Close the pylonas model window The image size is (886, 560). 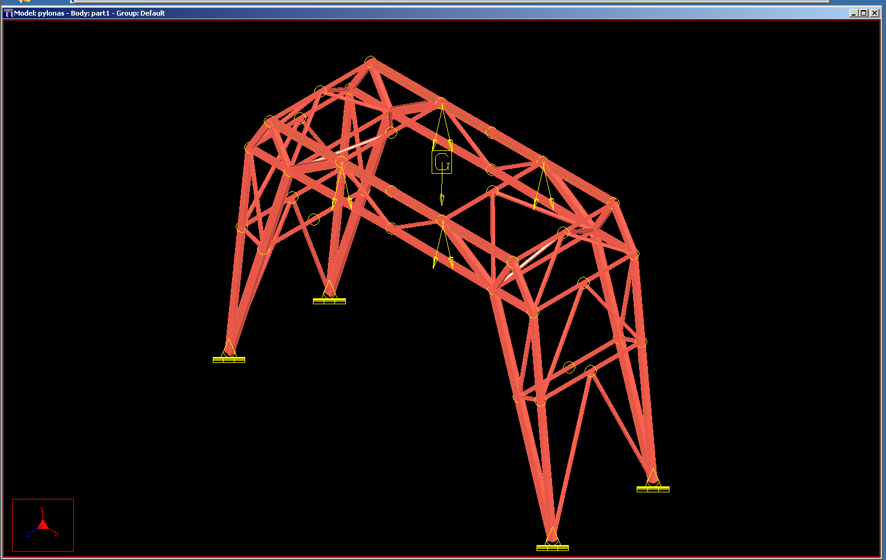click(x=874, y=13)
